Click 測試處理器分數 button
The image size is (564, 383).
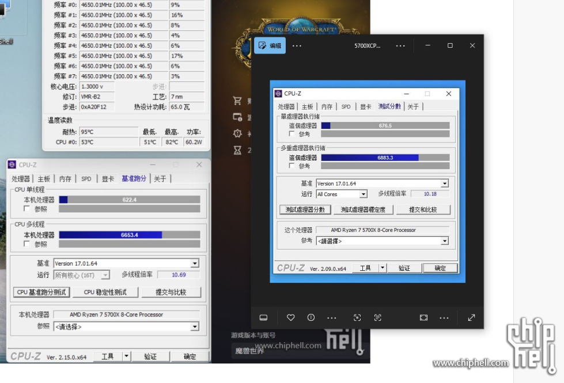305,210
